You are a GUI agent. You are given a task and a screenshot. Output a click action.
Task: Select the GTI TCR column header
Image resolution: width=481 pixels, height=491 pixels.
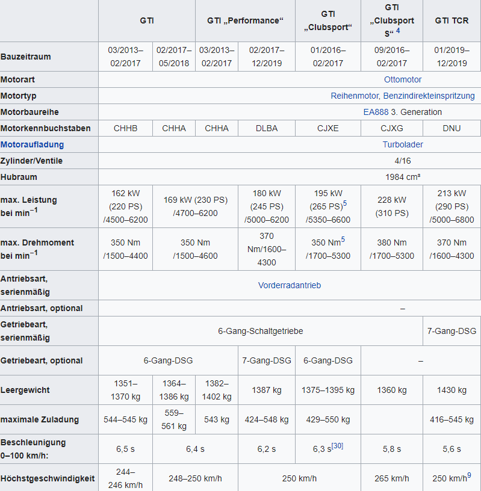pyautogui.click(x=452, y=20)
